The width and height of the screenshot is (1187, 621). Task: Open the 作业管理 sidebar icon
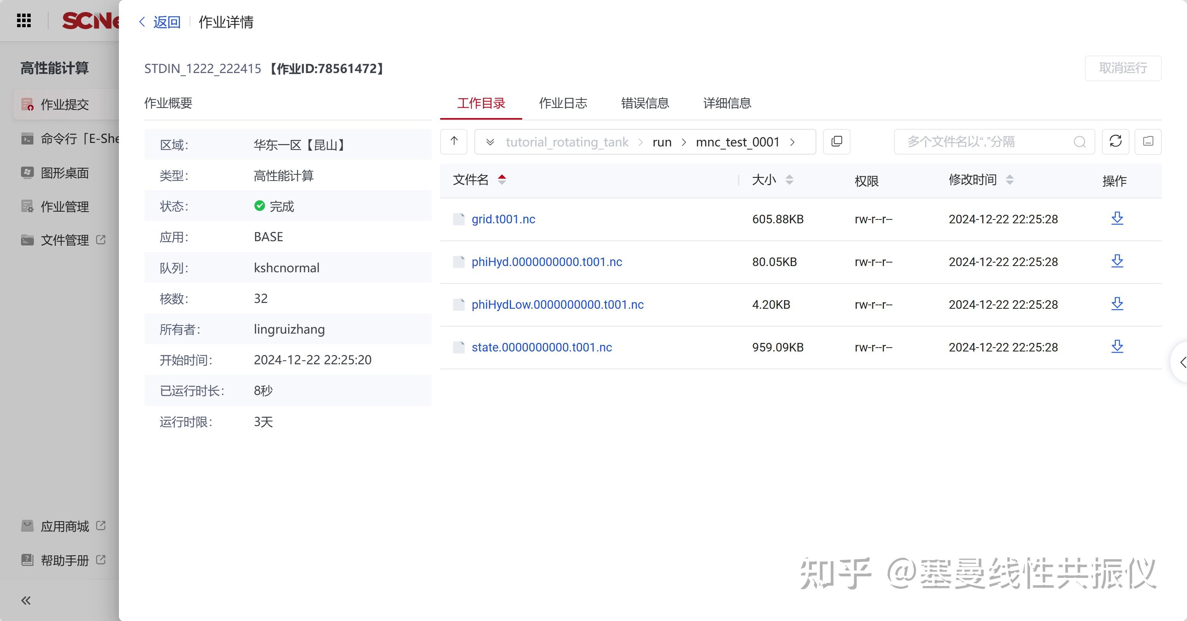pyautogui.click(x=27, y=206)
